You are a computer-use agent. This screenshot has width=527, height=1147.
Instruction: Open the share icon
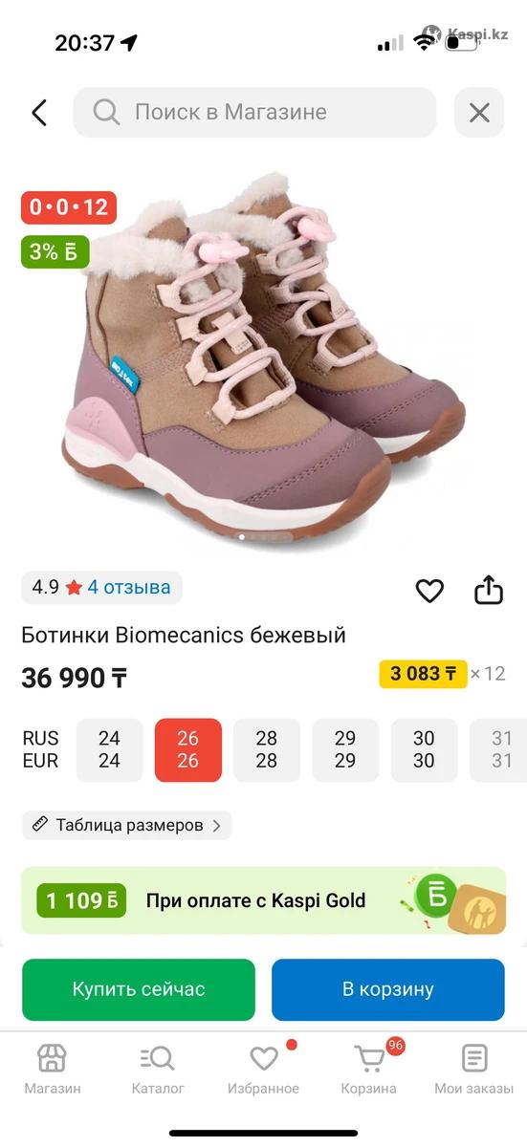(489, 590)
